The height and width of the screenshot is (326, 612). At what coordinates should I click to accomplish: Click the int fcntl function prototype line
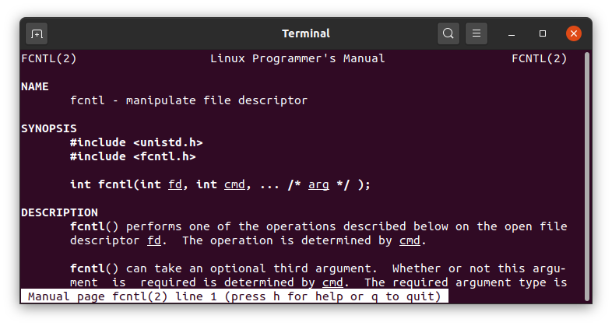220,184
